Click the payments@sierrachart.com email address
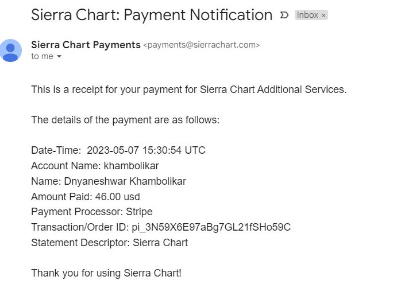397x288 pixels. tap(201, 45)
